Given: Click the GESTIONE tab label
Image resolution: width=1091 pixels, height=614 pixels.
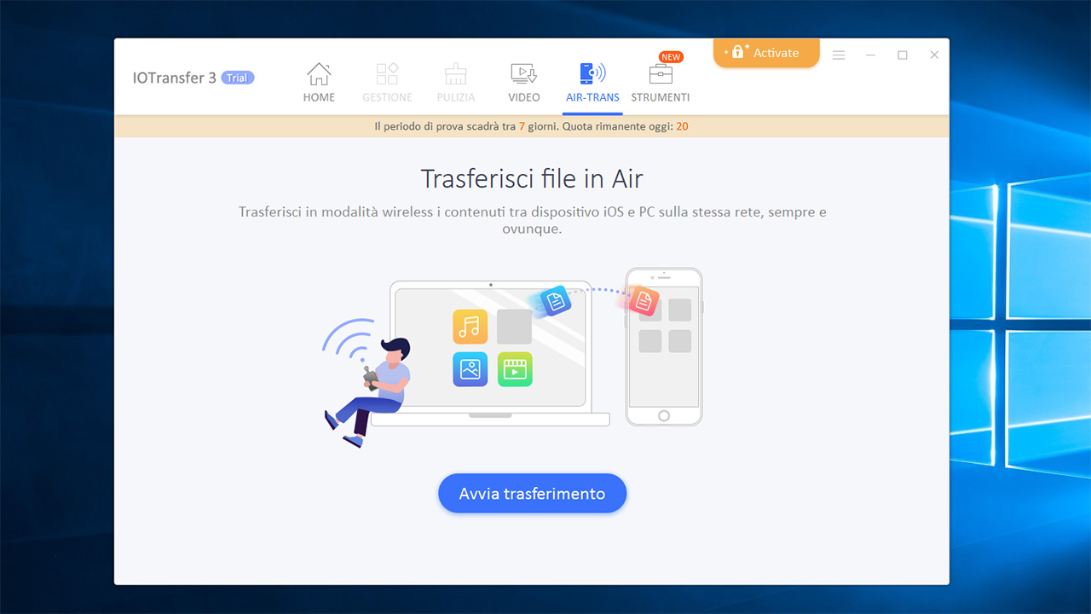Looking at the screenshot, I should coord(387,97).
